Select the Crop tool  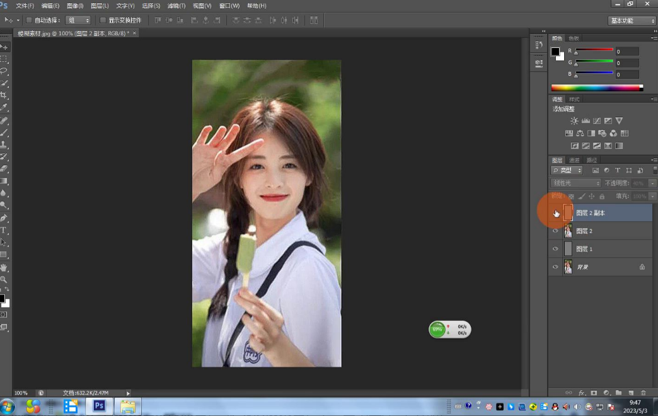tap(4, 95)
